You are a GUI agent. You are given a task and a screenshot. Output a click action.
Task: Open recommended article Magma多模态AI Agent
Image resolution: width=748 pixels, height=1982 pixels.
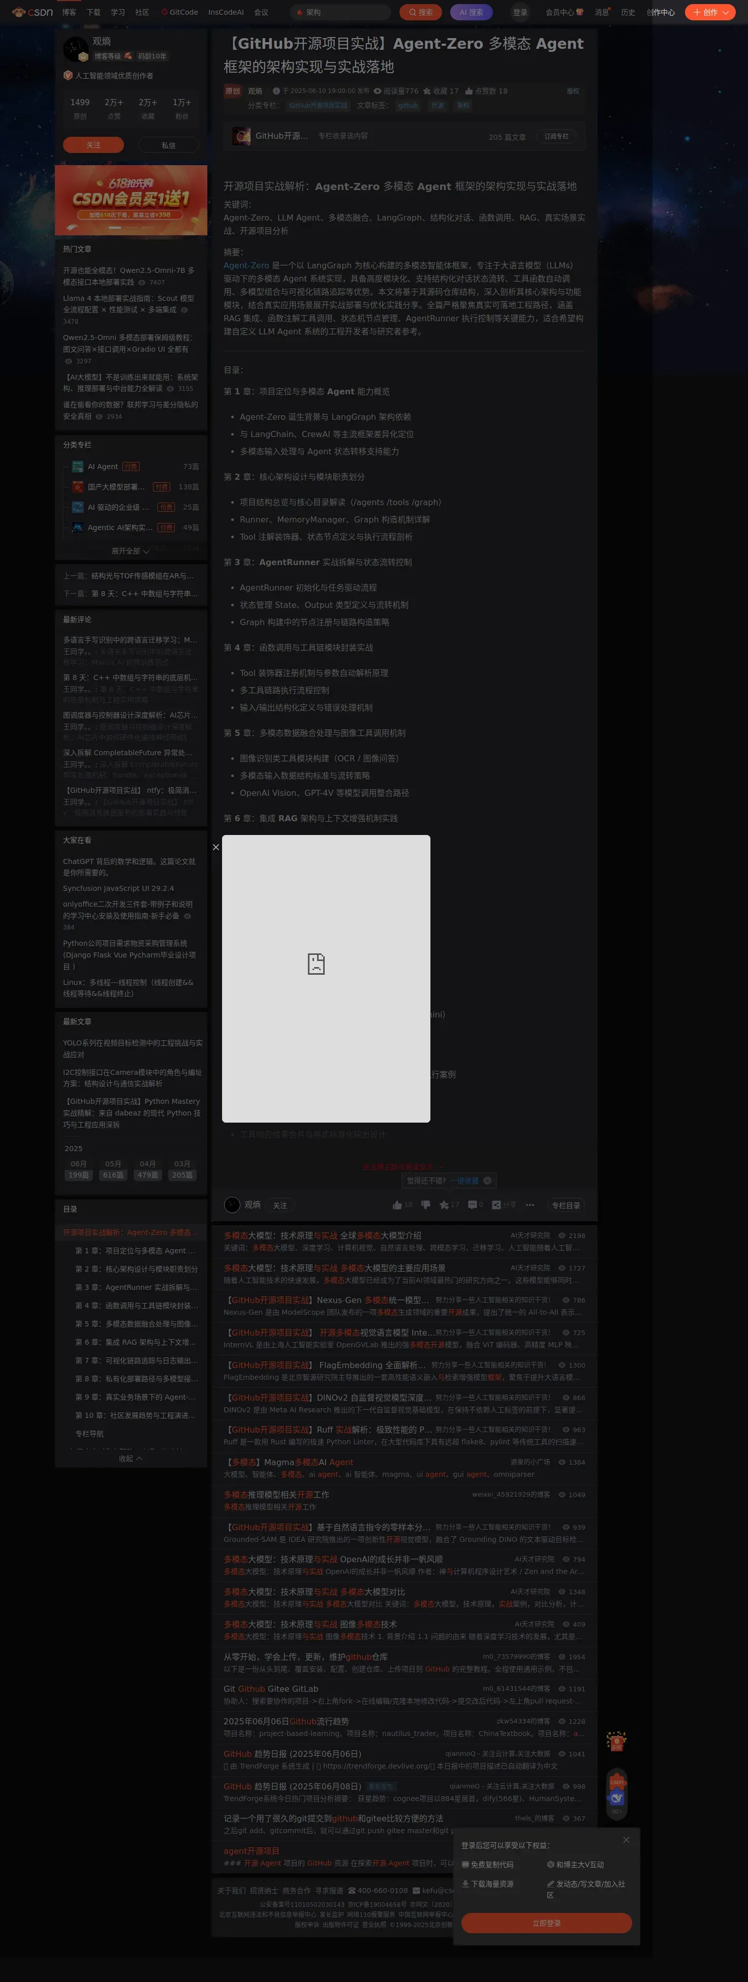(x=289, y=1462)
